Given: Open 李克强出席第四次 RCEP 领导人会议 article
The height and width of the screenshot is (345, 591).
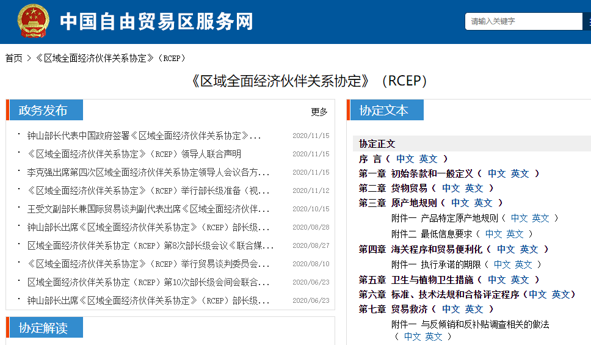Looking at the screenshot, I should 148,172.
